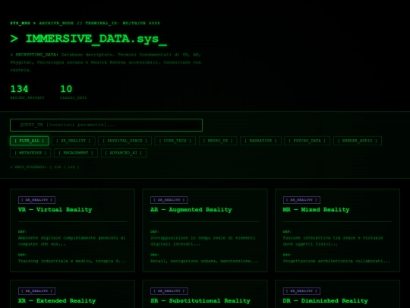Click the IMMERSIVE_DATA.sys_ title
410x308 pixels.
pyautogui.click(x=88, y=39)
